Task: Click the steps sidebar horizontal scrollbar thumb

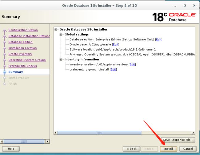Action: [24, 141]
